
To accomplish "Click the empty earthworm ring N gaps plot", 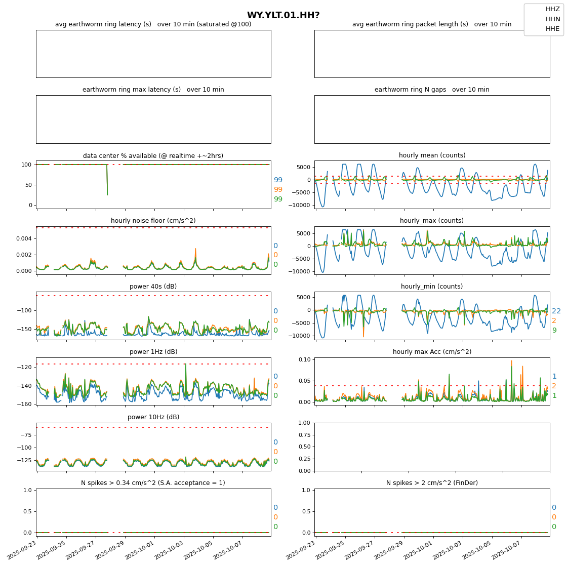I will coord(432,119).
